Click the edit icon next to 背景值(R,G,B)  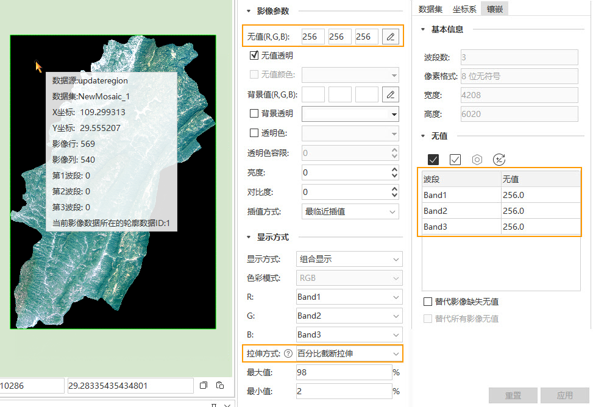point(391,94)
